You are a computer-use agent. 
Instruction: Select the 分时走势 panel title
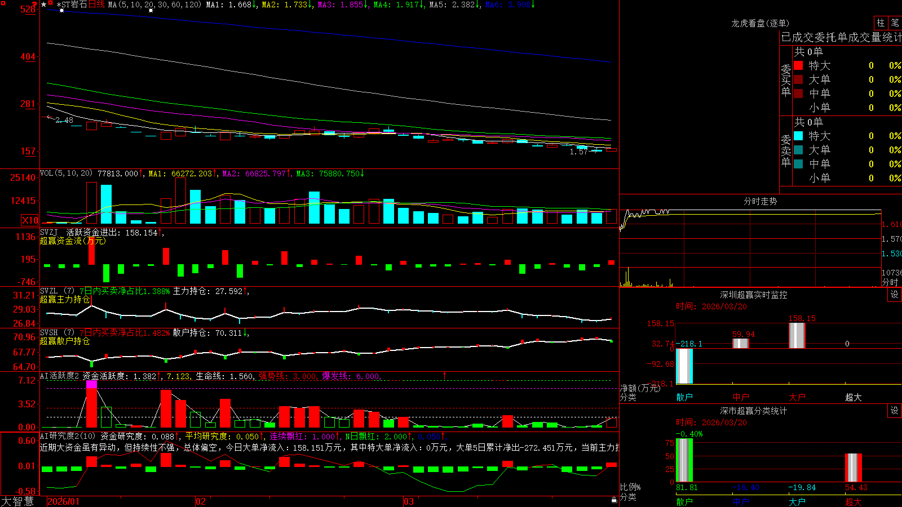pos(760,201)
